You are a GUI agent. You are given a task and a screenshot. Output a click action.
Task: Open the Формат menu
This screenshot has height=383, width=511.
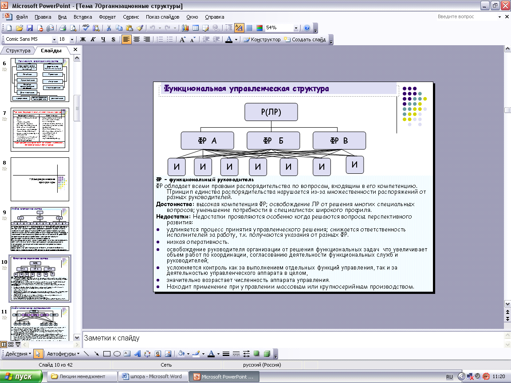(107, 17)
